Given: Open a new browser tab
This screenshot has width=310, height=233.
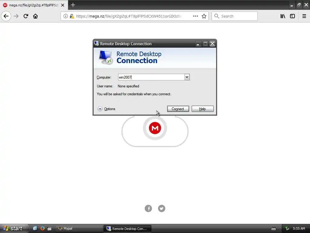Looking at the screenshot, I should [x=73, y=5].
